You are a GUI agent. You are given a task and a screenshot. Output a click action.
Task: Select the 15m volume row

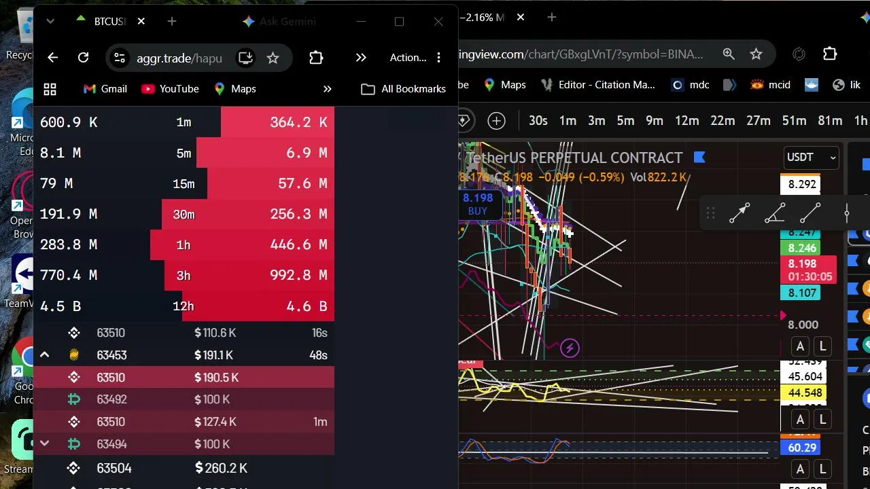coord(184,183)
